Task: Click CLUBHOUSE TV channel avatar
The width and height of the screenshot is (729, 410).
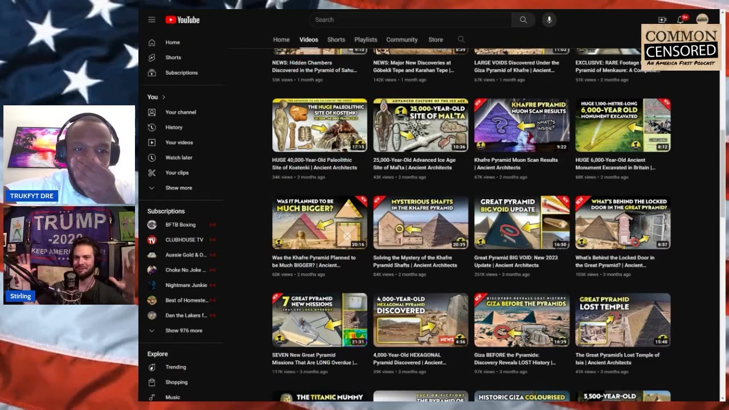Action: (x=151, y=240)
